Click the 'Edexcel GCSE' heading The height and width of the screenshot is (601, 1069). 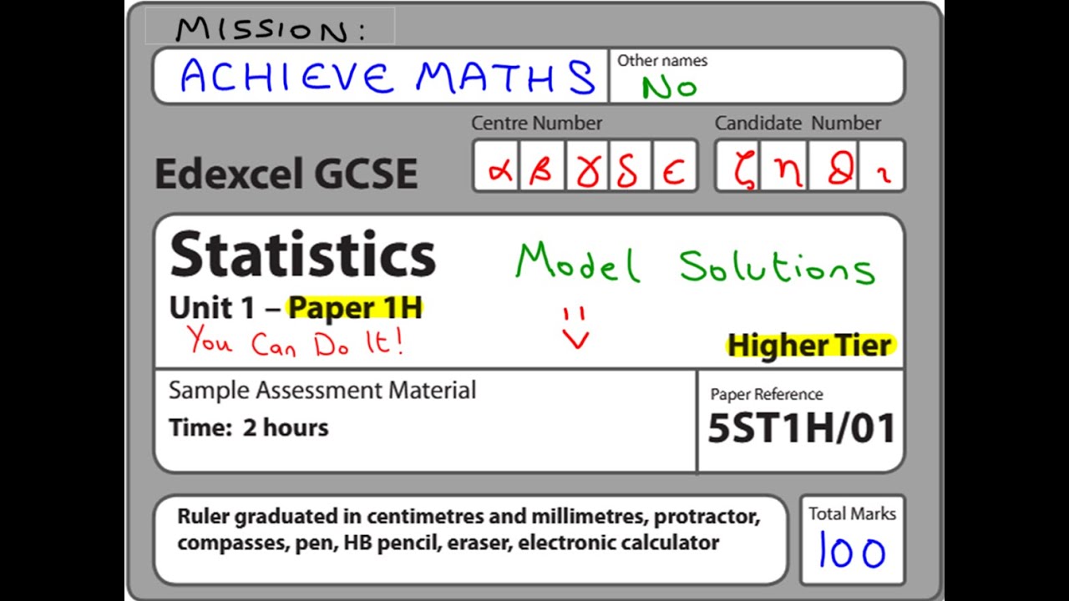[286, 174]
